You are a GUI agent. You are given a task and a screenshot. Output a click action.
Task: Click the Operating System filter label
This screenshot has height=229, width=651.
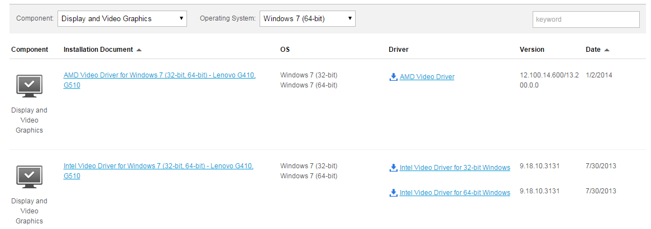coord(228,18)
